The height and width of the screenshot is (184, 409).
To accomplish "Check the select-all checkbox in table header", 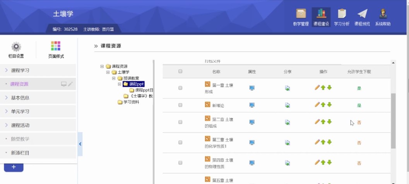I will coord(180,72).
